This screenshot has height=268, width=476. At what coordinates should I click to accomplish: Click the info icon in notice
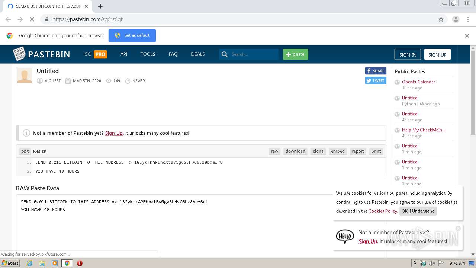(x=26, y=133)
